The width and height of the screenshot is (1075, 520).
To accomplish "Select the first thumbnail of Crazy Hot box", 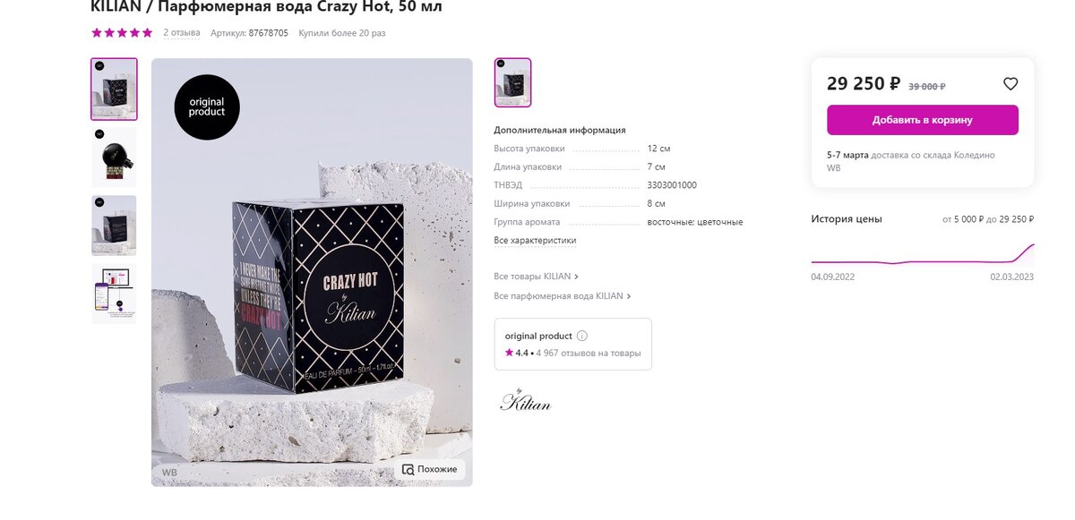I will (x=114, y=90).
